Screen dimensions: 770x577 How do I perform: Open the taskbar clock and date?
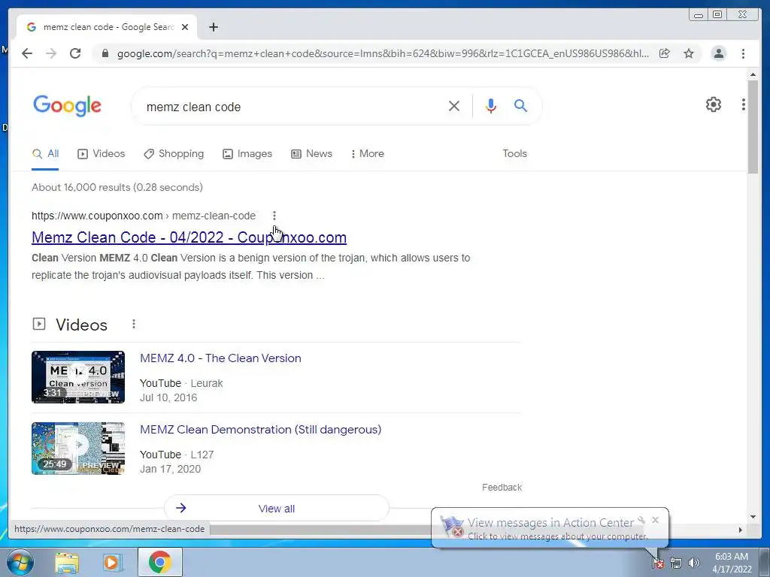pos(732,563)
